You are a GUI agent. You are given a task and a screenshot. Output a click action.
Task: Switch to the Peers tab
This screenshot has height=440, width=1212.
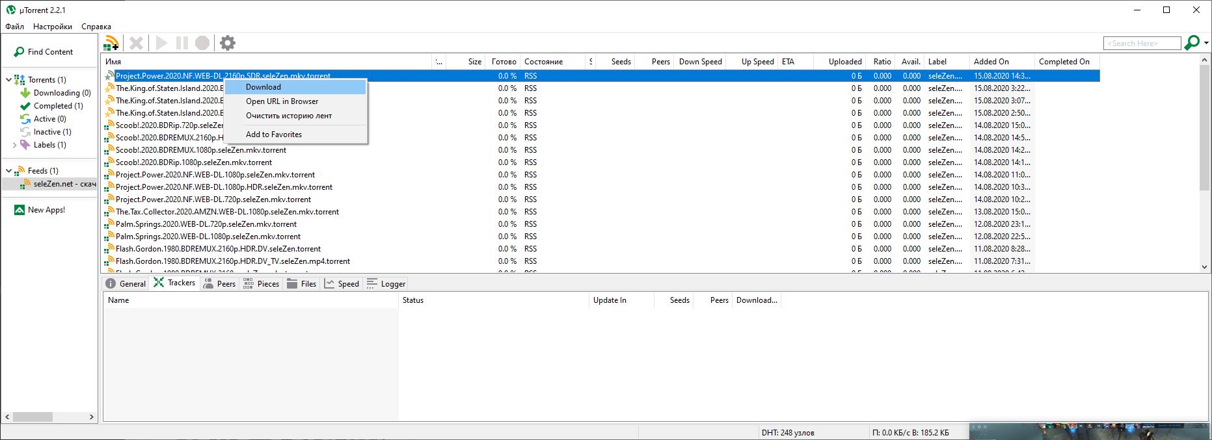coord(219,284)
